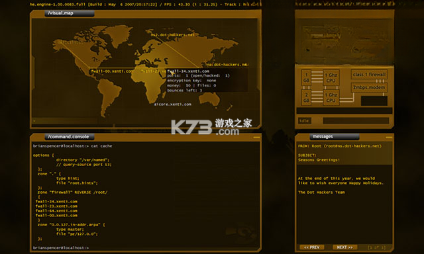Click 'fwall-64.xenti.com' in the console output
This screenshot has width=424, height=254.
(x=56, y=211)
